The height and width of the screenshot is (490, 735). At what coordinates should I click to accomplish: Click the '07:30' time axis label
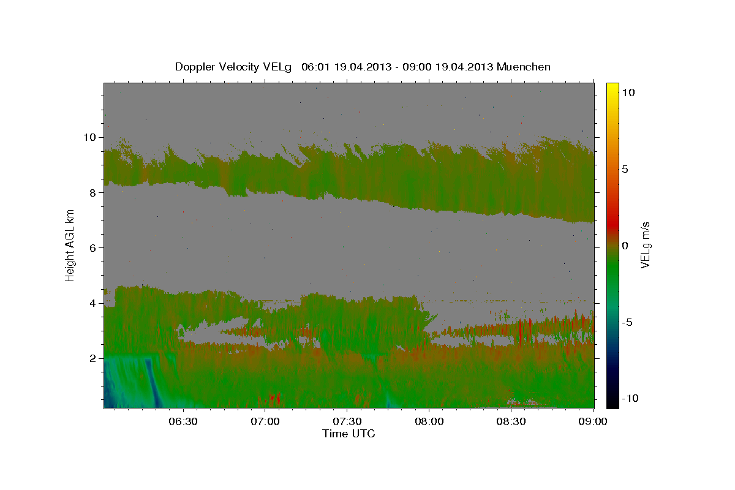pos(347,421)
